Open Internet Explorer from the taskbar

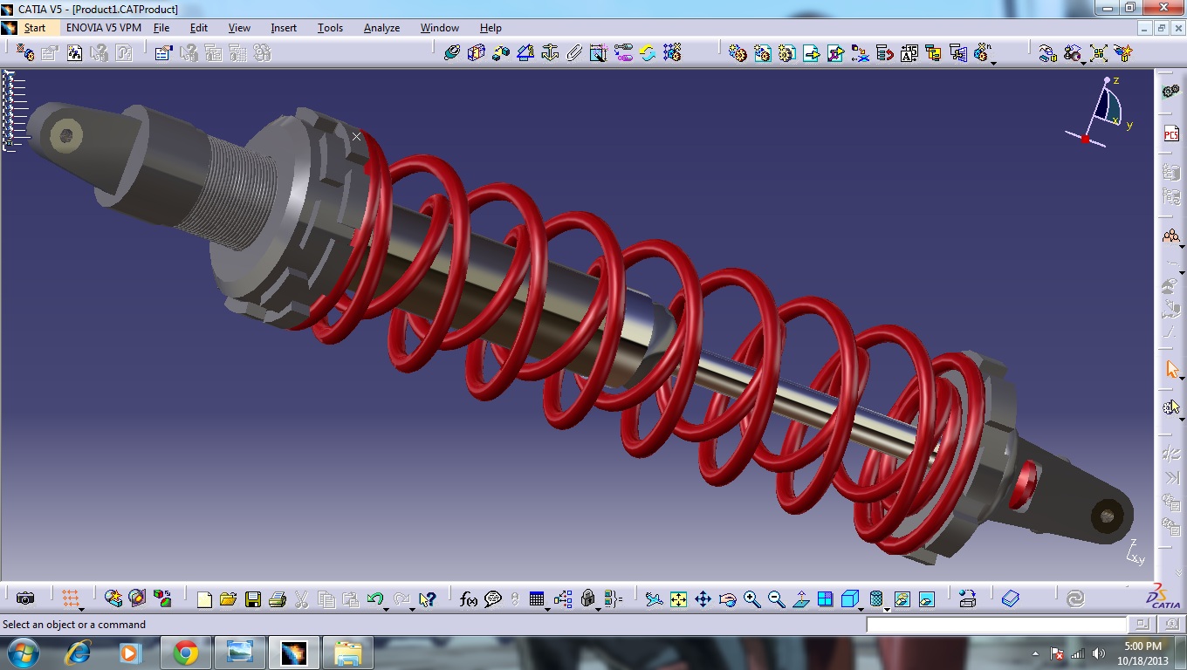(79, 653)
